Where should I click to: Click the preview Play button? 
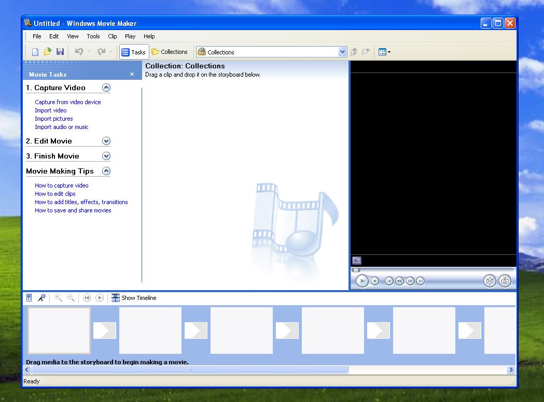(362, 281)
